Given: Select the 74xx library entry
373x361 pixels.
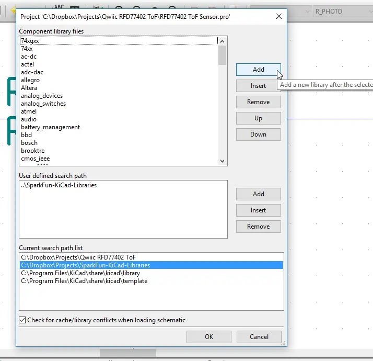Looking at the screenshot, I should pos(27,49).
